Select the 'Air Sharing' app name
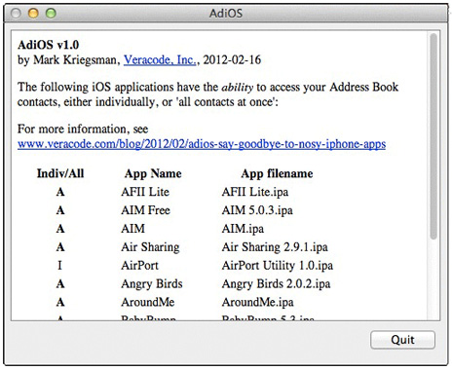The height and width of the screenshot is (370, 452). (x=150, y=247)
